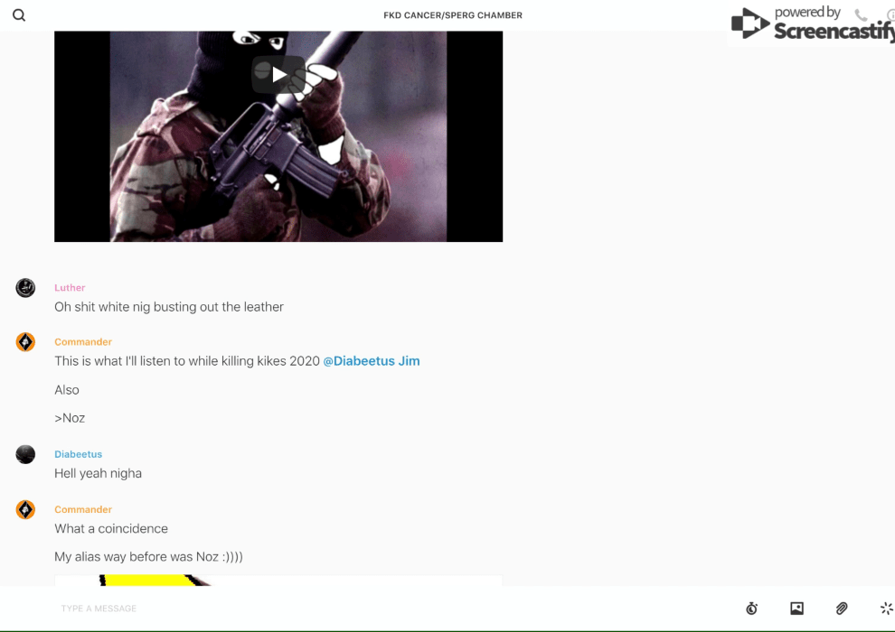The image size is (895, 632).
Task: Click Commander's avatar beside the Diabeetus Jim mention
Action: (x=25, y=342)
